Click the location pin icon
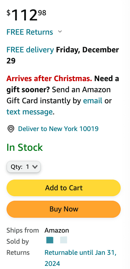This screenshot has width=130, height=269. coord(11,129)
